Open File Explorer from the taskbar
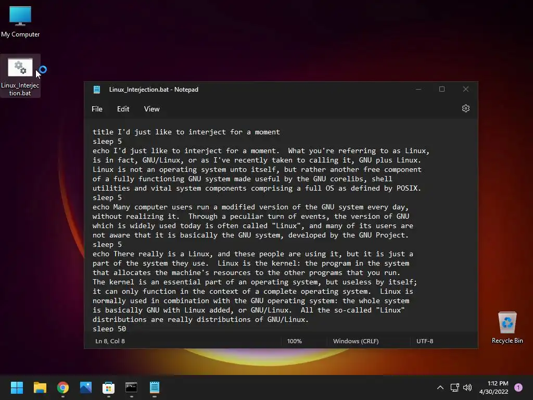The height and width of the screenshot is (400, 533). pos(40,387)
